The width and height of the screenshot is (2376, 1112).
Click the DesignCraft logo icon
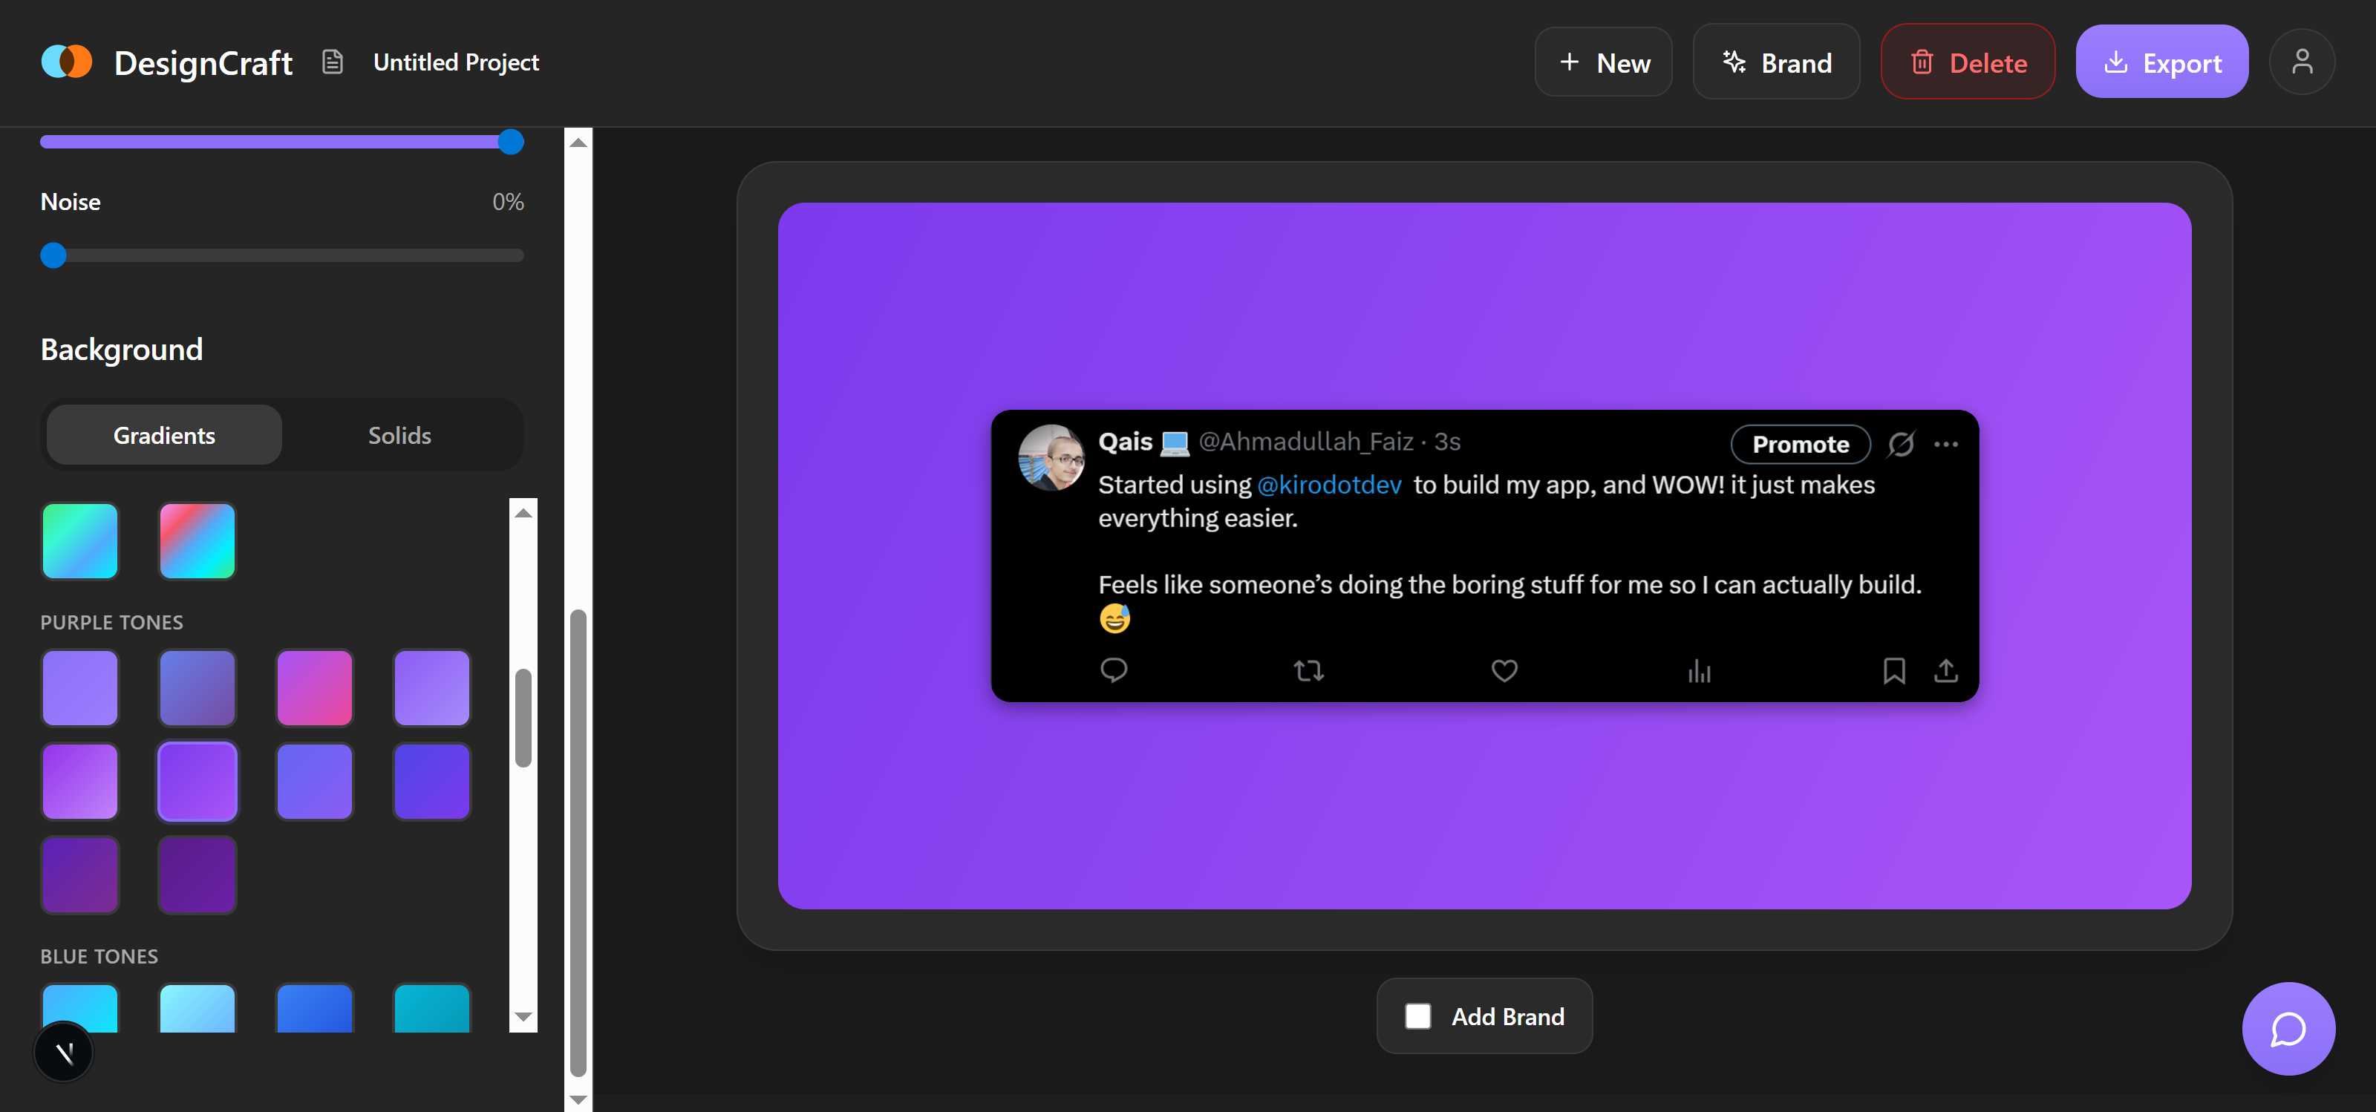click(x=66, y=62)
